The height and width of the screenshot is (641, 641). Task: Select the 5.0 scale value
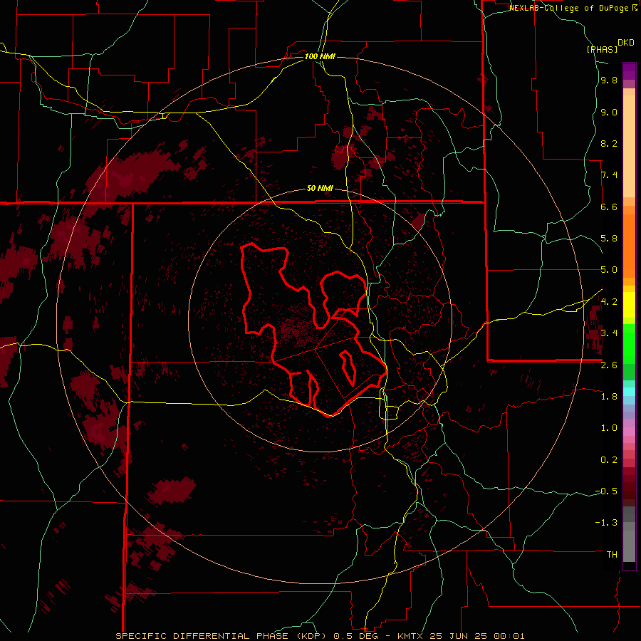[x=609, y=270]
